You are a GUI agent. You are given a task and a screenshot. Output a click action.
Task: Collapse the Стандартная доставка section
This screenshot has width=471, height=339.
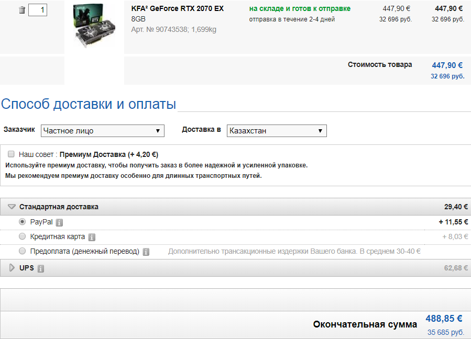(x=12, y=207)
